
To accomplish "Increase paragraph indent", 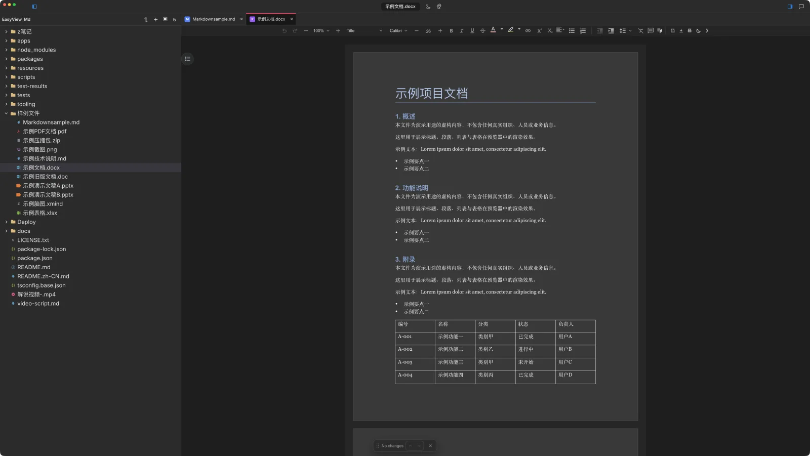I will coord(611,31).
